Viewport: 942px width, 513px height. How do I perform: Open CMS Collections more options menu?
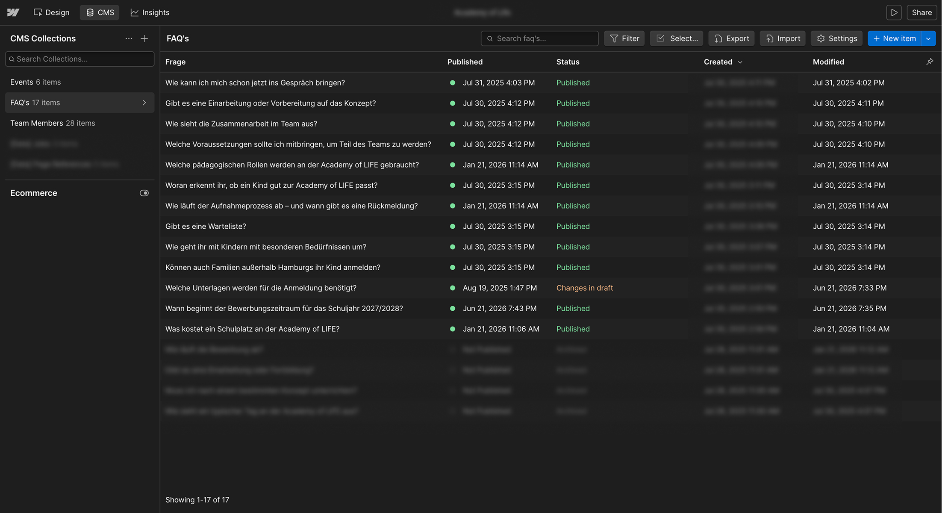tap(129, 38)
